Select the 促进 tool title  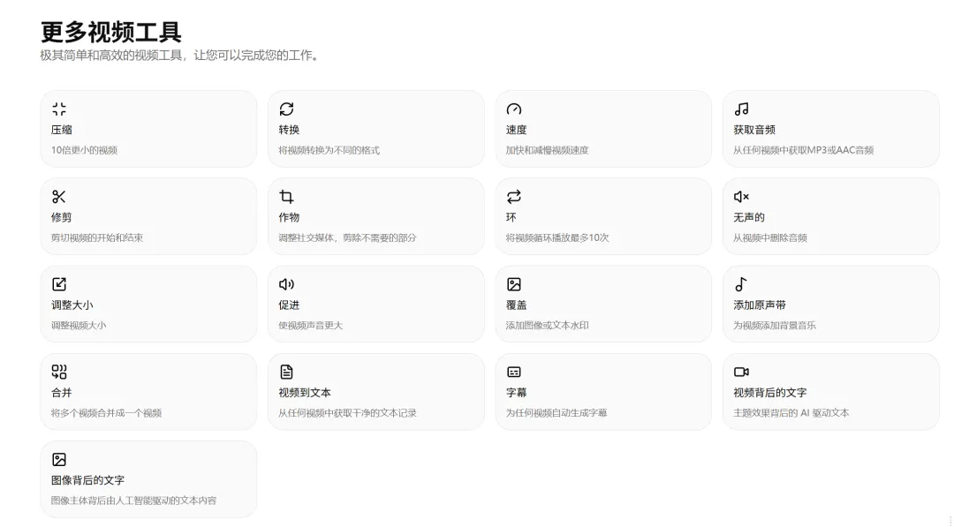point(289,305)
